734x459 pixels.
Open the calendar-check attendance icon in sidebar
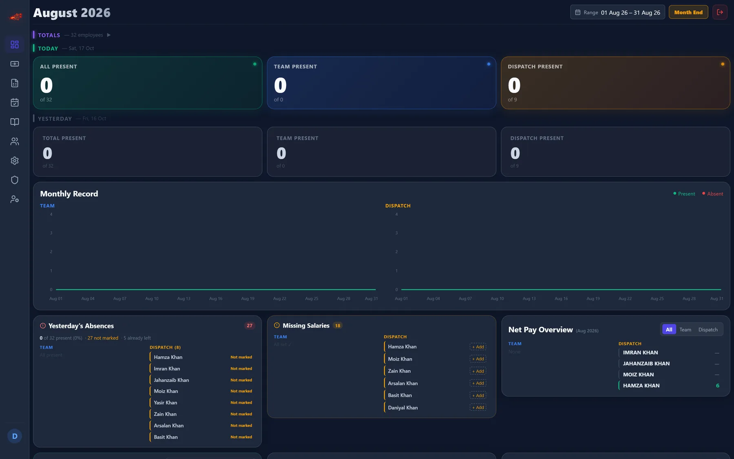point(15,102)
